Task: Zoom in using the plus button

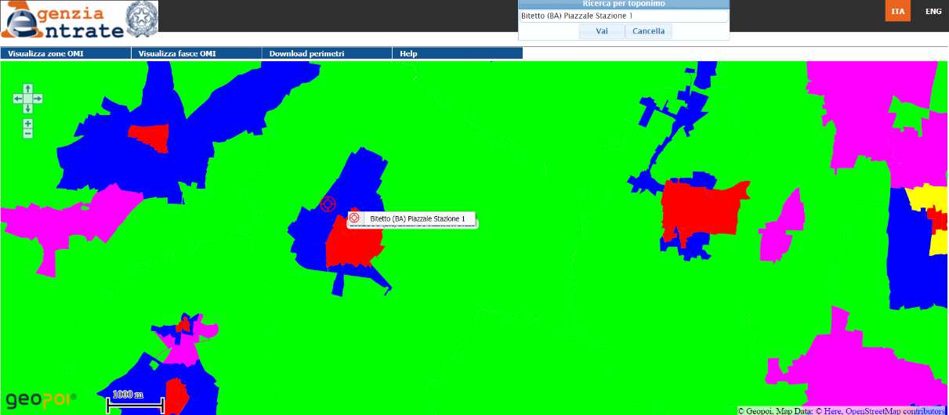Action: coord(27,124)
